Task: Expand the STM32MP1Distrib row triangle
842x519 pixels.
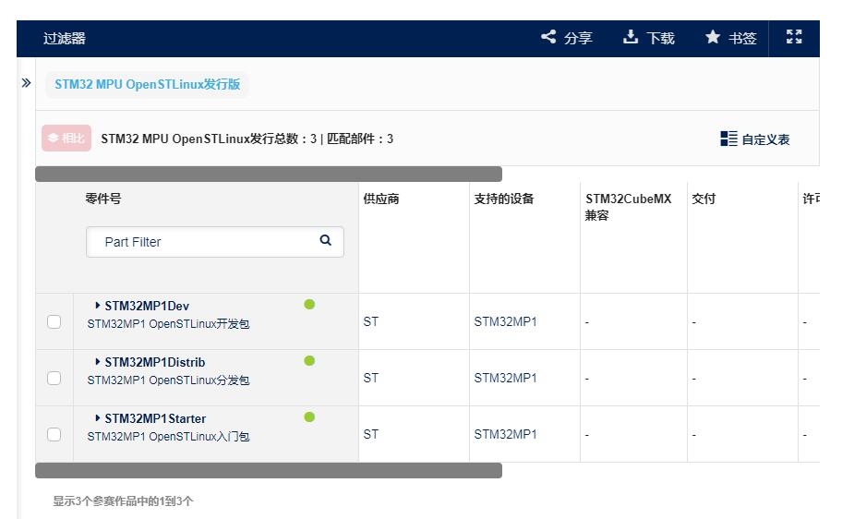Action: coord(98,362)
